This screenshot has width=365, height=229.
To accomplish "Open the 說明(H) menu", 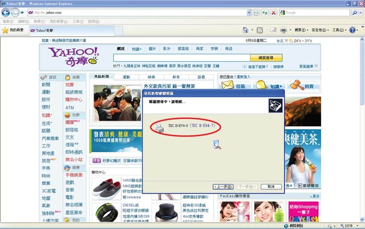I will tap(94, 22).
